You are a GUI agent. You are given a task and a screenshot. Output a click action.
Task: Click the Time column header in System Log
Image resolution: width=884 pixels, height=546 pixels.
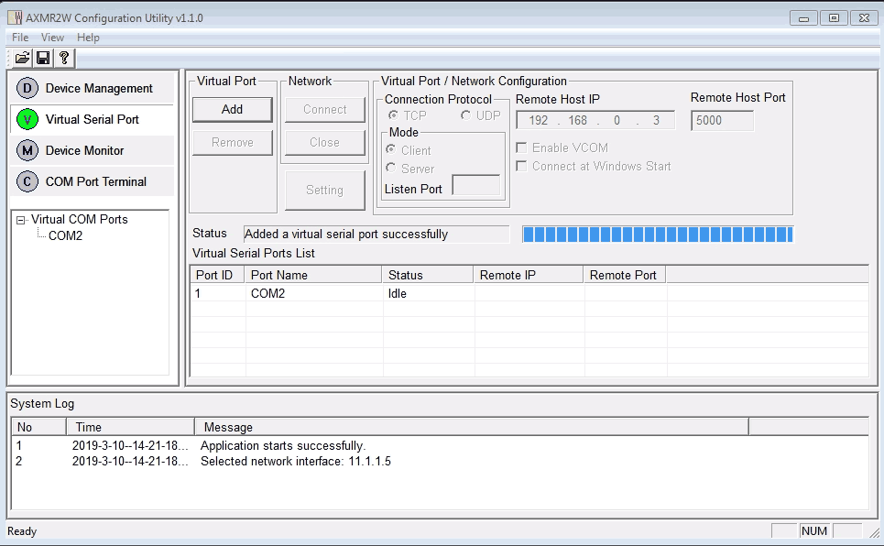[130, 427]
